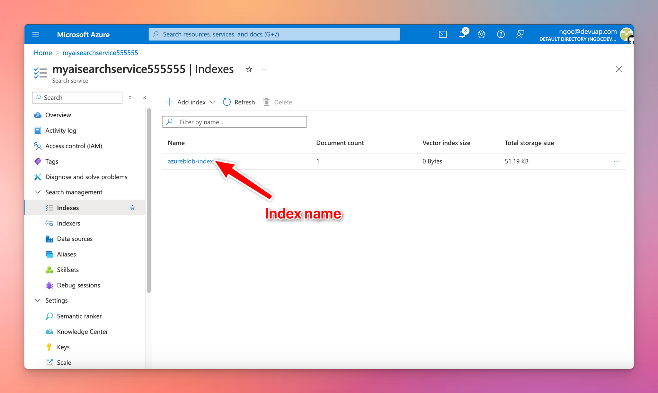
Task: Focus the Filter by name field
Action: (234, 122)
